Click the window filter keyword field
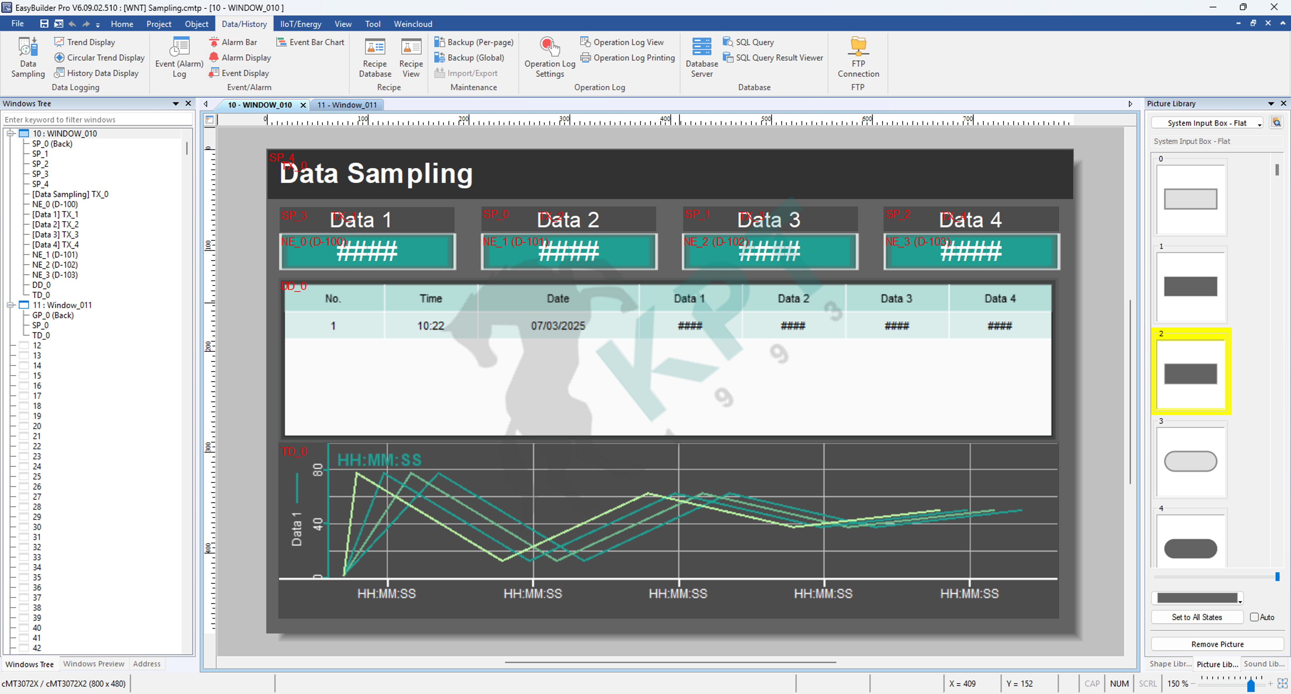Viewport: 1291px width, 694px height. point(98,120)
